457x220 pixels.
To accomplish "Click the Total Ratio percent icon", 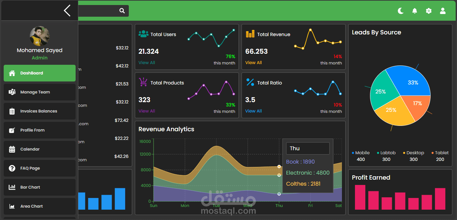I will pos(250,82).
